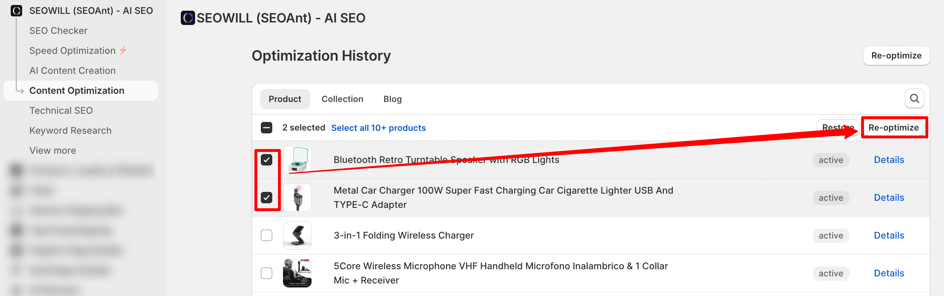Click the 3-in-1 Folding Wireless Charger image
This screenshot has height=296, width=944.
pyautogui.click(x=297, y=235)
